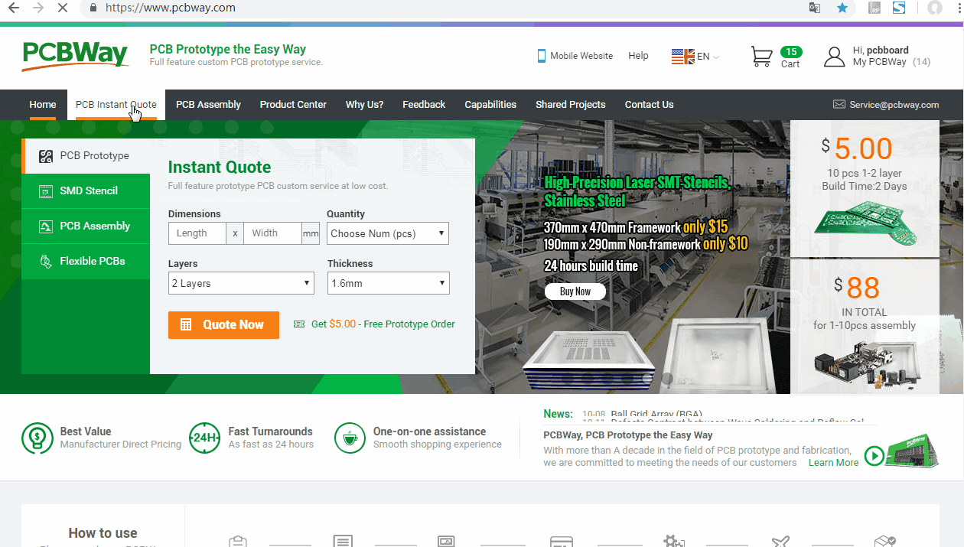Open the Help link

pyautogui.click(x=638, y=56)
